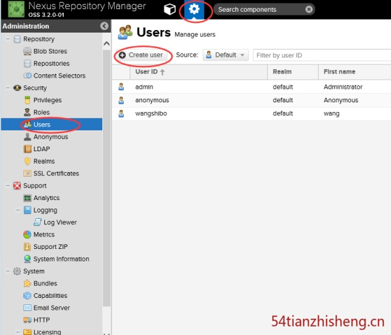Screen dimensions: 391x335
Task: Select Users in the sidebar
Action: click(42, 124)
